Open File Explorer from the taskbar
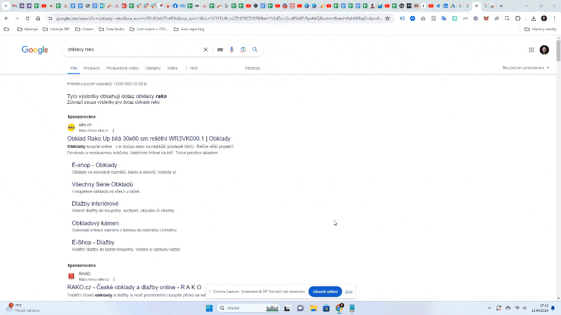Screen dimensions: 561x315 point(314,308)
